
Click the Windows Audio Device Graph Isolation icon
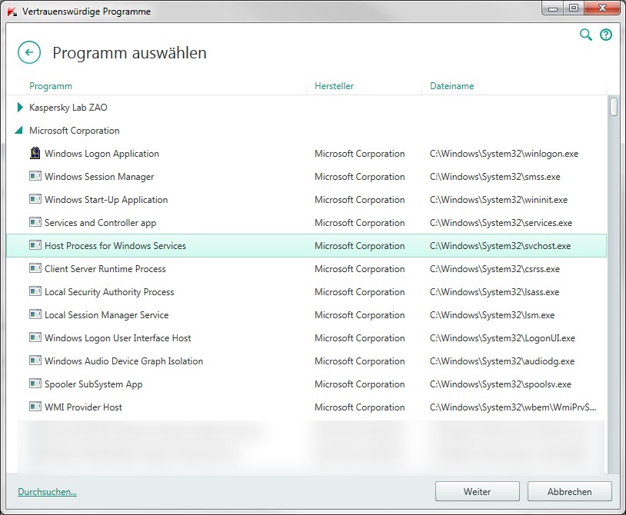[x=35, y=360]
